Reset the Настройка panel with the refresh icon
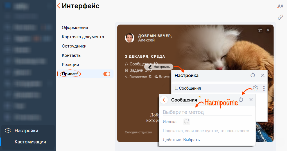Screen dimensions: 287x151 253,75
